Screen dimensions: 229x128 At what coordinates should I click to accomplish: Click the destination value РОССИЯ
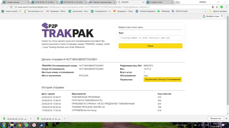click(x=83, y=76)
